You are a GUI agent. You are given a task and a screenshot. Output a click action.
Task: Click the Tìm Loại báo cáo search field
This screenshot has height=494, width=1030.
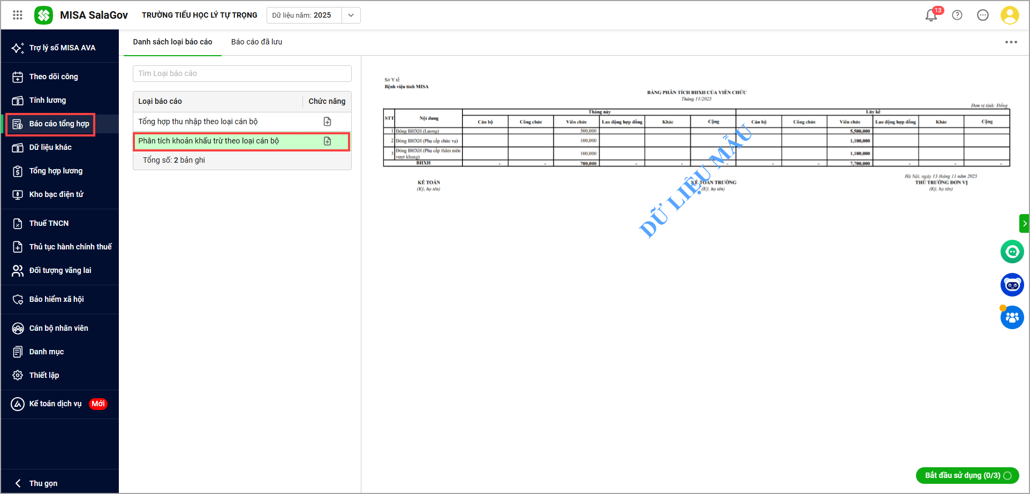(x=242, y=73)
